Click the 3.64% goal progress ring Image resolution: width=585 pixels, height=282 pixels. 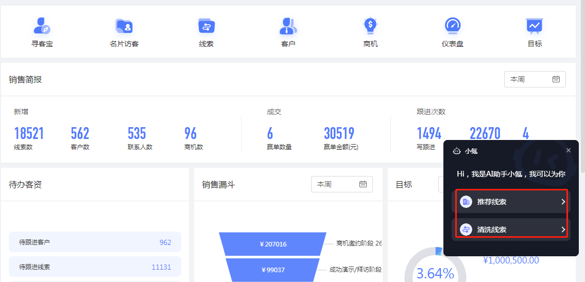(x=435, y=272)
